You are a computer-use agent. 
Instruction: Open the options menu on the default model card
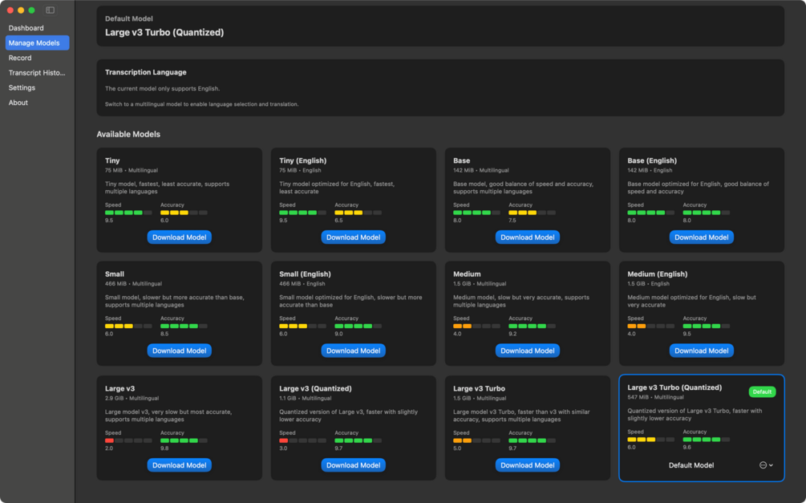coord(766,465)
